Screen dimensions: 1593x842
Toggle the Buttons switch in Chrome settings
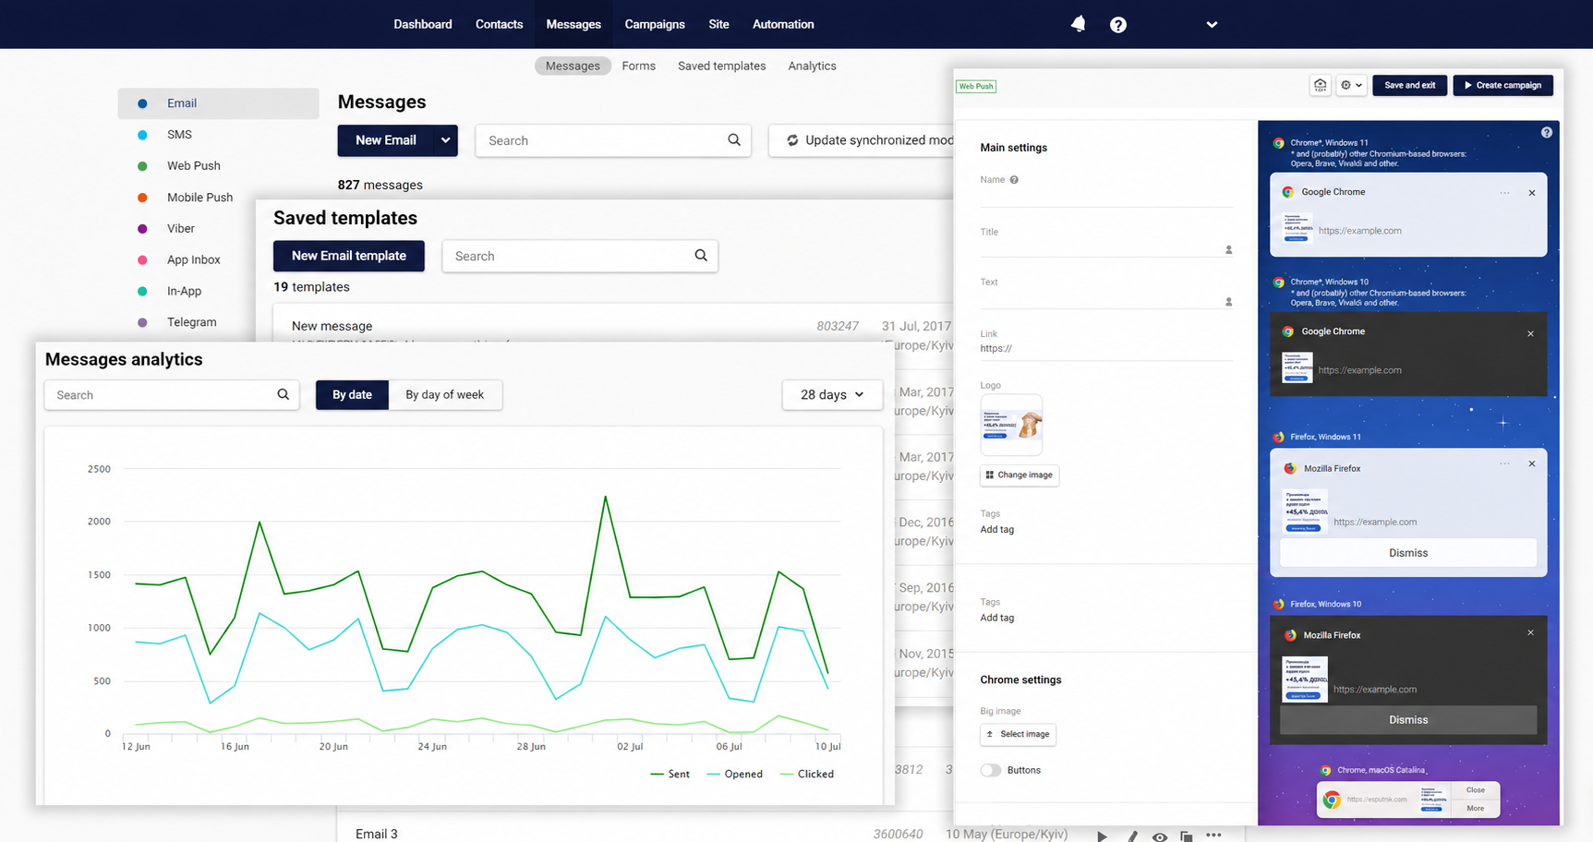coord(991,770)
